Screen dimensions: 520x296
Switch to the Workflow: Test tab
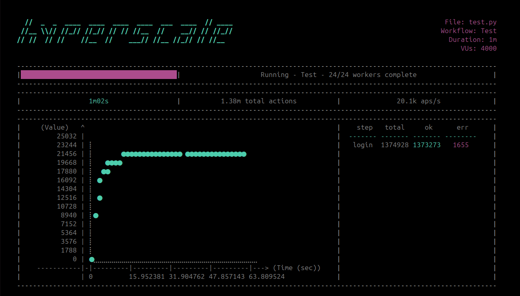click(469, 31)
